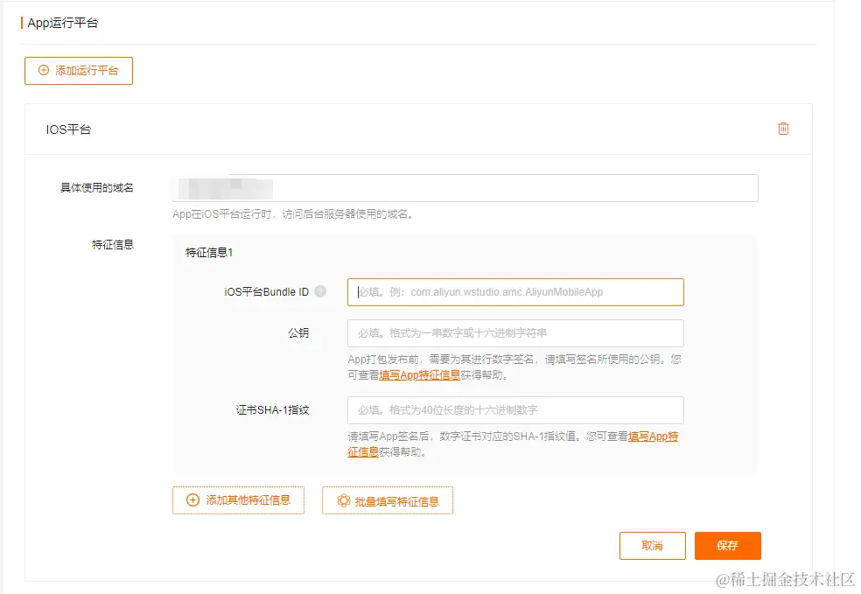
Task: Delete the IOS平台 section with trash icon
Action: [783, 129]
